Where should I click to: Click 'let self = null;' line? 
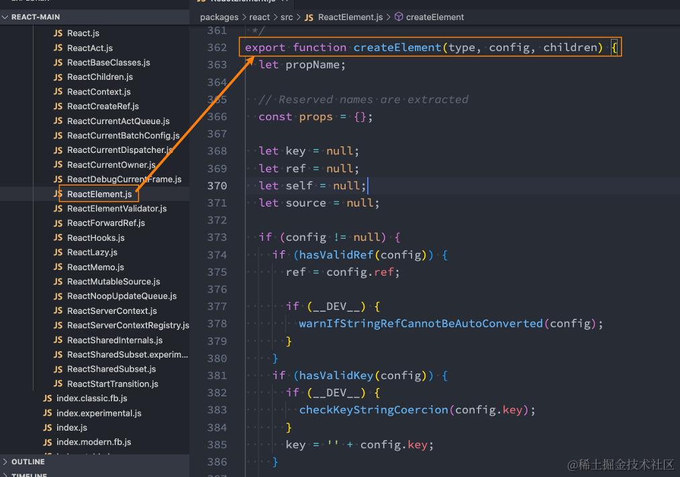pos(312,185)
